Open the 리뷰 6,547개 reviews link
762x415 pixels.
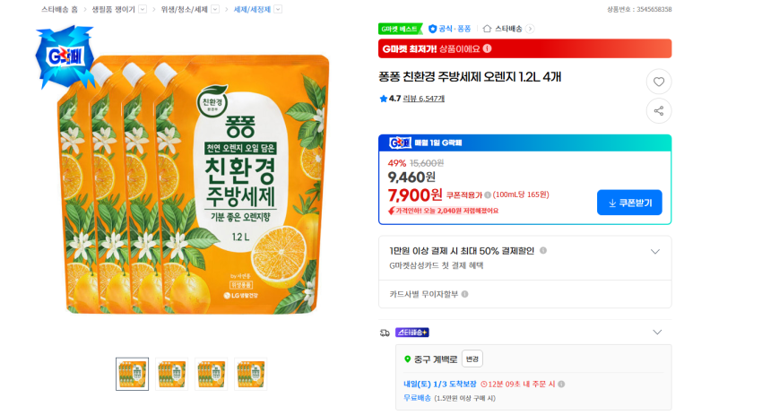tap(424, 99)
